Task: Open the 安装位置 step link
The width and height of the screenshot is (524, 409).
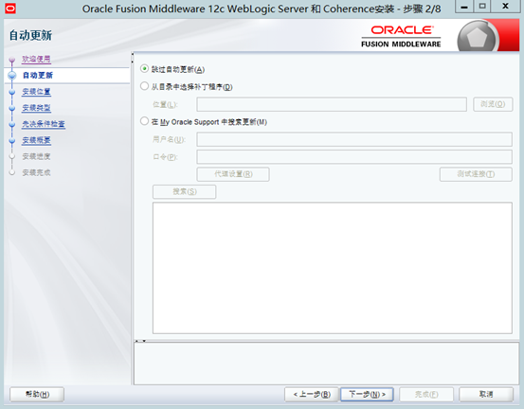Action: pos(36,92)
